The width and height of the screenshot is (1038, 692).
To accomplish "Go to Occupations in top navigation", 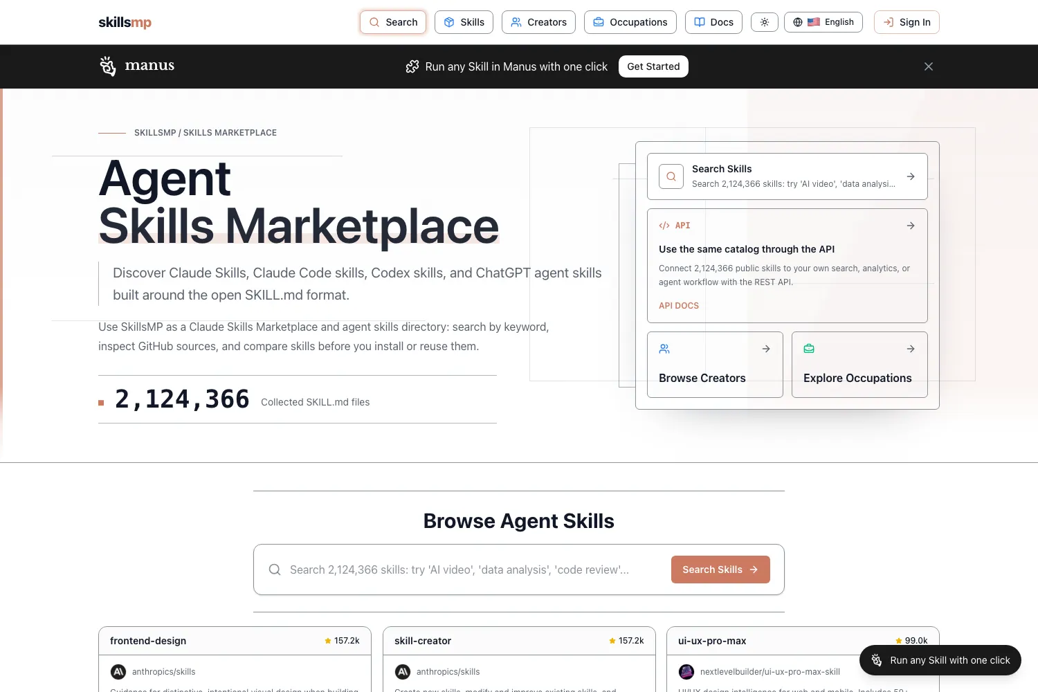I will coord(630,22).
